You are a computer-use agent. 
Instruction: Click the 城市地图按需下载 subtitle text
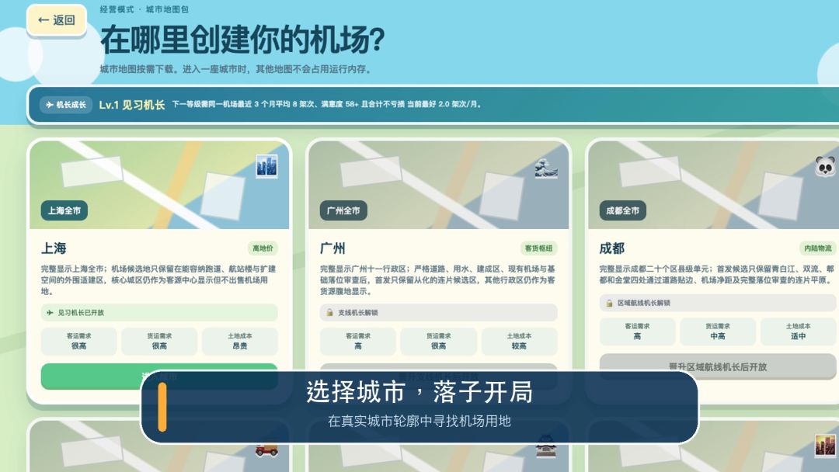click(236, 69)
